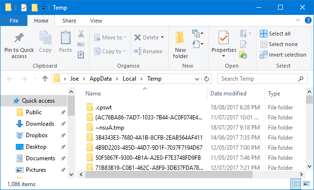Viewport: 314px width, 190px height.
Task: Click Local in address breadcrumb
Action: tap(129, 79)
